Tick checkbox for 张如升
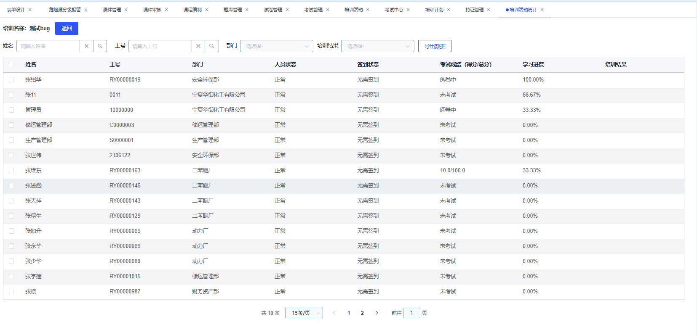The height and width of the screenshot is (335, 697). (x=11, y=231)
